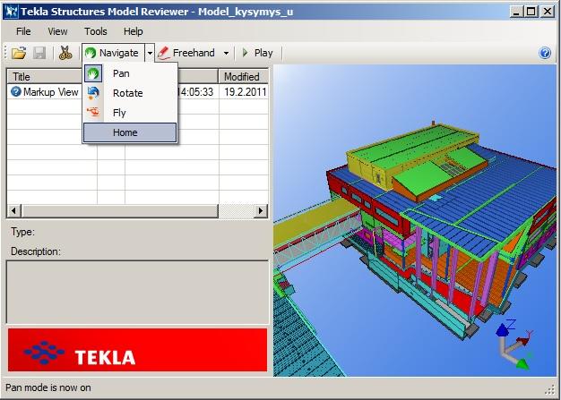Open help via blue question icon
Screen dimensions: 561x400
coord(545,53)
